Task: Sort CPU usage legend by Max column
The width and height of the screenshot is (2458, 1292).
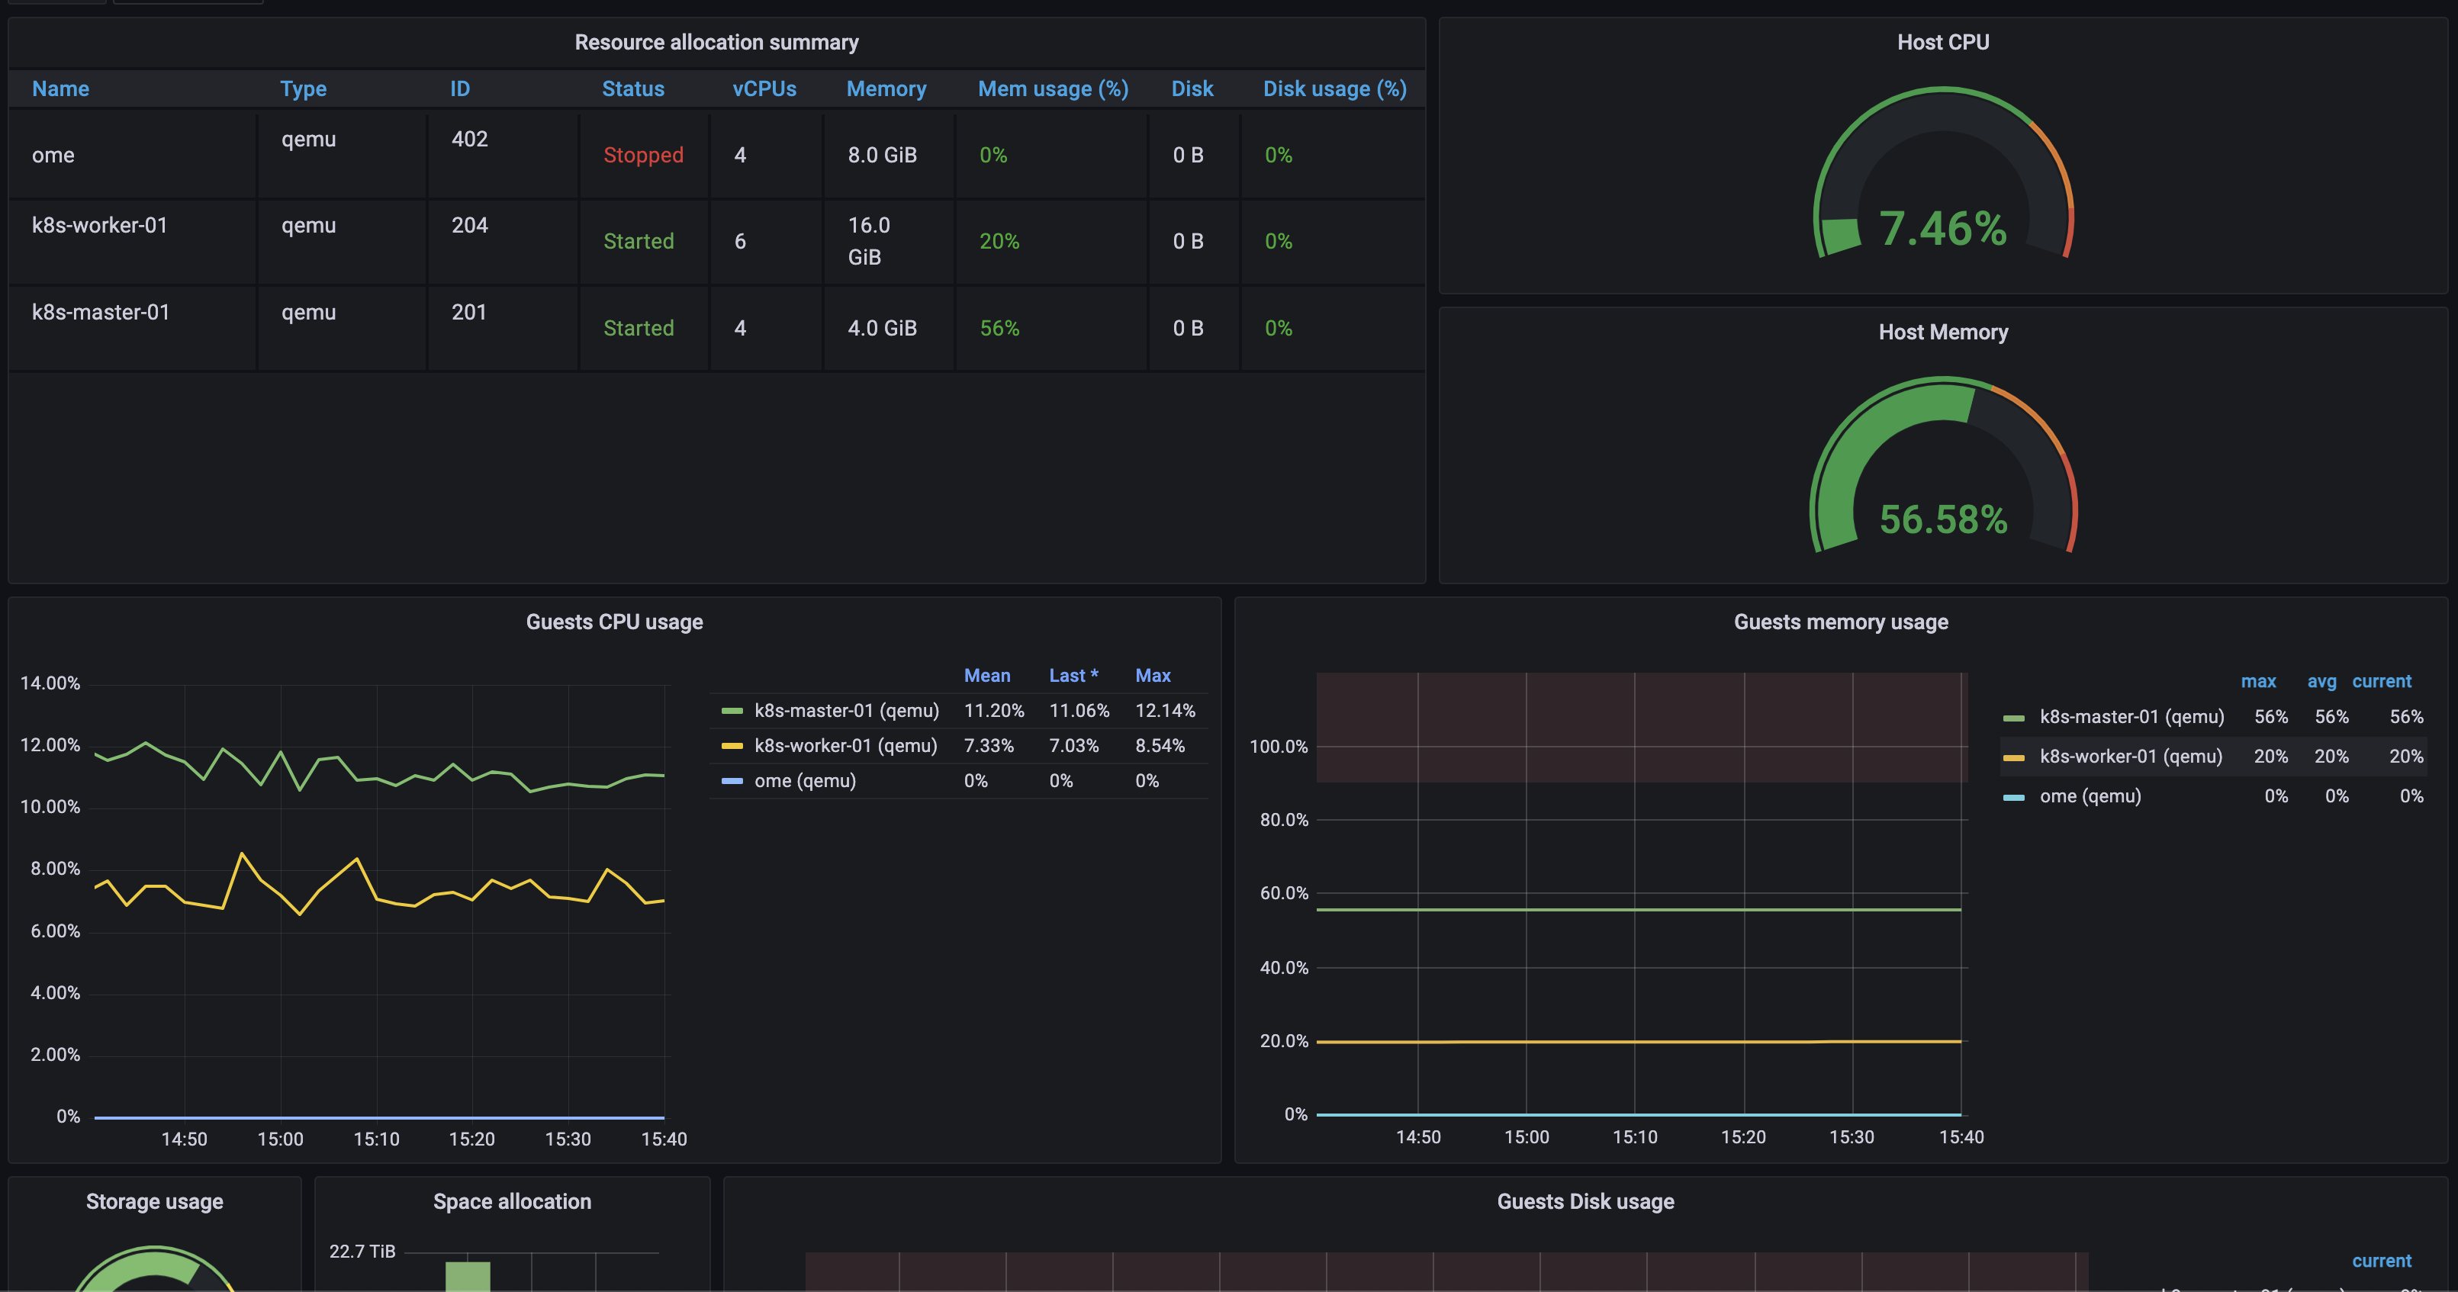Action: pyautogui.click(x=1152, y=676)
